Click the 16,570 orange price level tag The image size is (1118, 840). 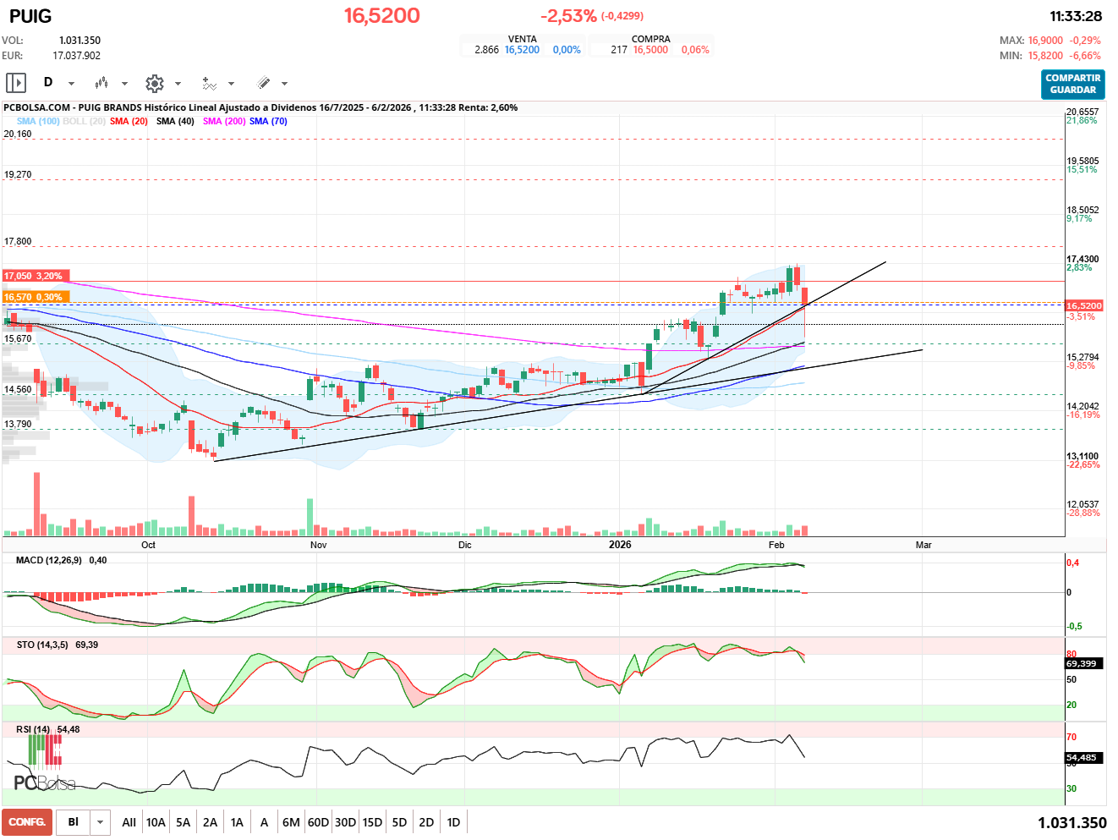click(33, 297)
